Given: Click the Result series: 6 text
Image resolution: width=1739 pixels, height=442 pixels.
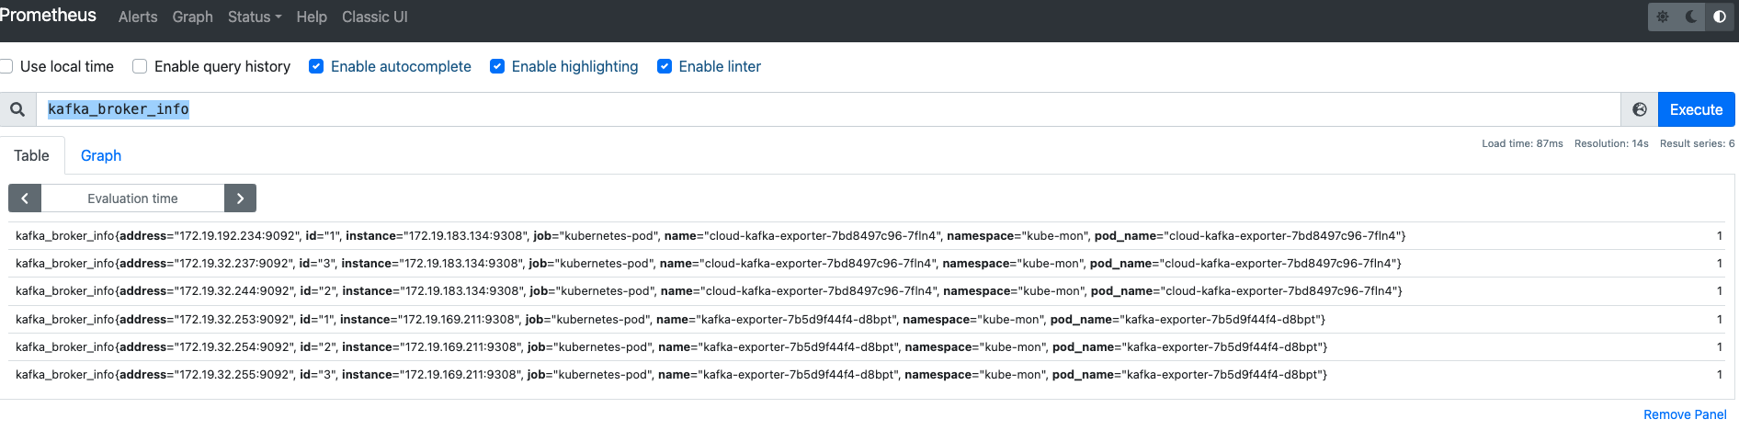Looking at the screenshot, I should click(1698, 143).
